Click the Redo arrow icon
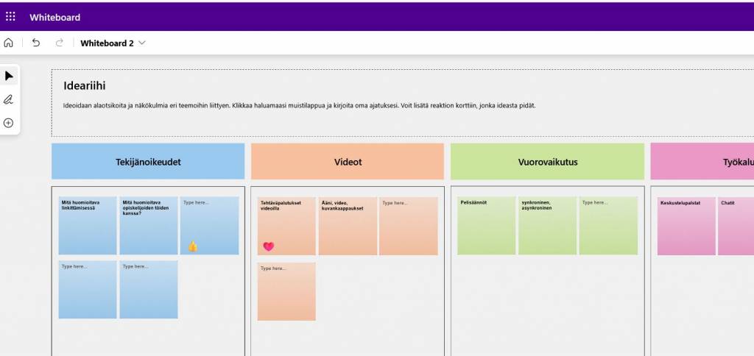This screenshot has height=356, width=754. point(60,43)
